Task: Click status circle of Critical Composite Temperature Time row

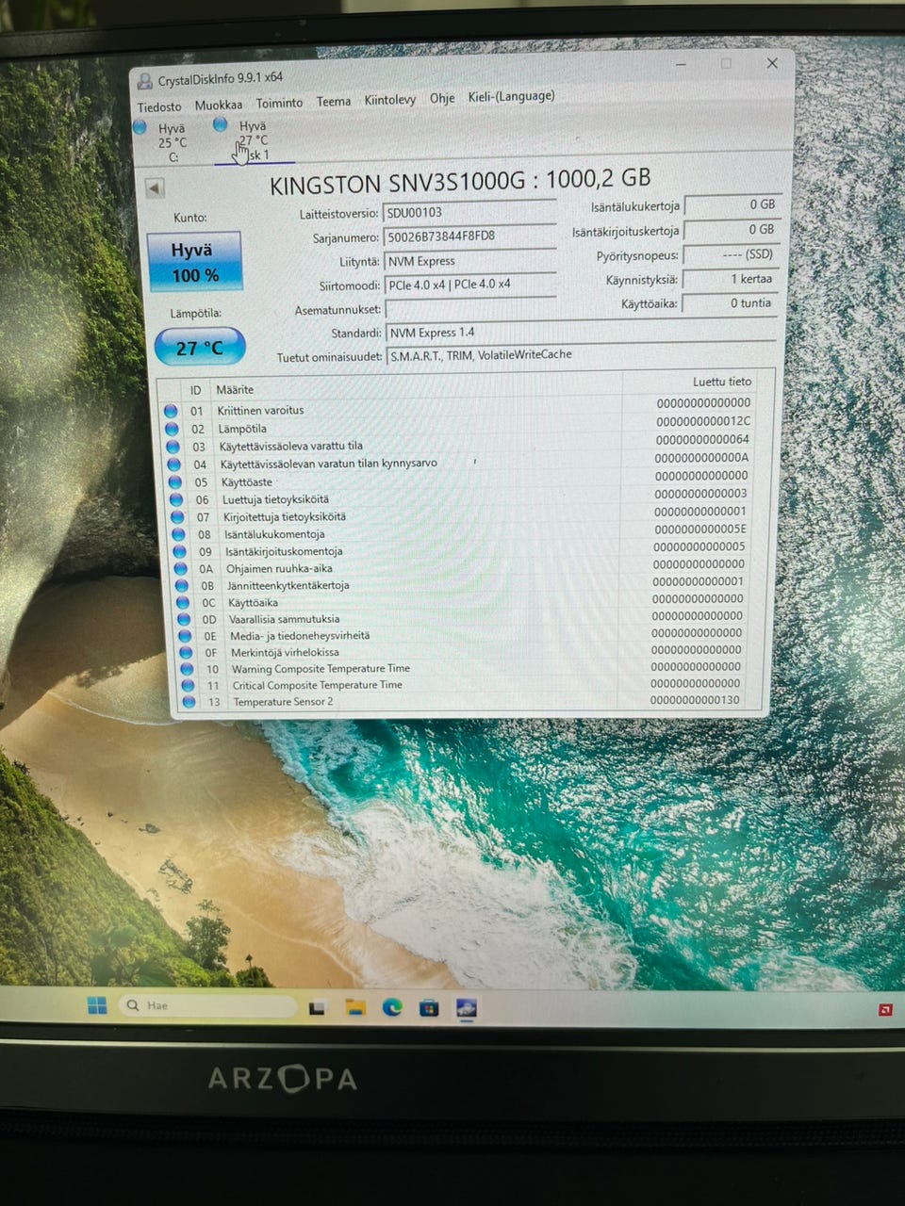Action: [x=188, y=685]
